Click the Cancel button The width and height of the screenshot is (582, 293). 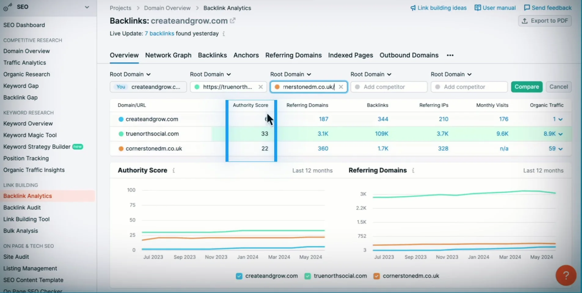pyautogui.click(x=558, y=87)
